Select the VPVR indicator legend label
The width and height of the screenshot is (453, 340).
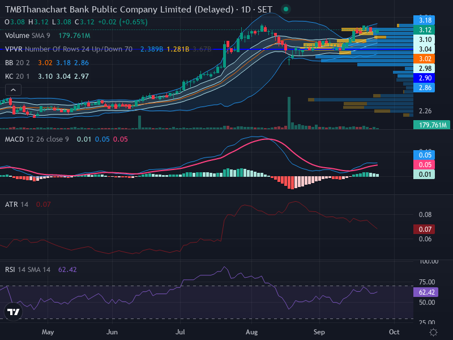coord(69,49)
